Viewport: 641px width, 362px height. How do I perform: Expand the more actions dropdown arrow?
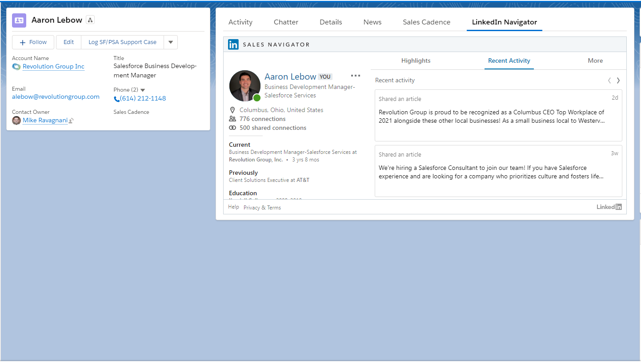click(x=171, y=42)
